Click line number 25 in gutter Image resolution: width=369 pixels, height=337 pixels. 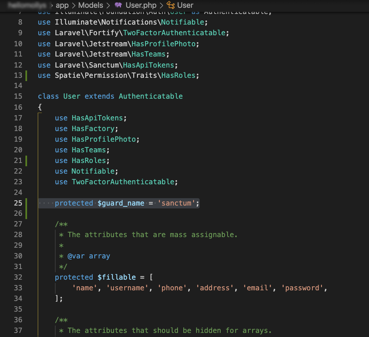click(18, 203)
